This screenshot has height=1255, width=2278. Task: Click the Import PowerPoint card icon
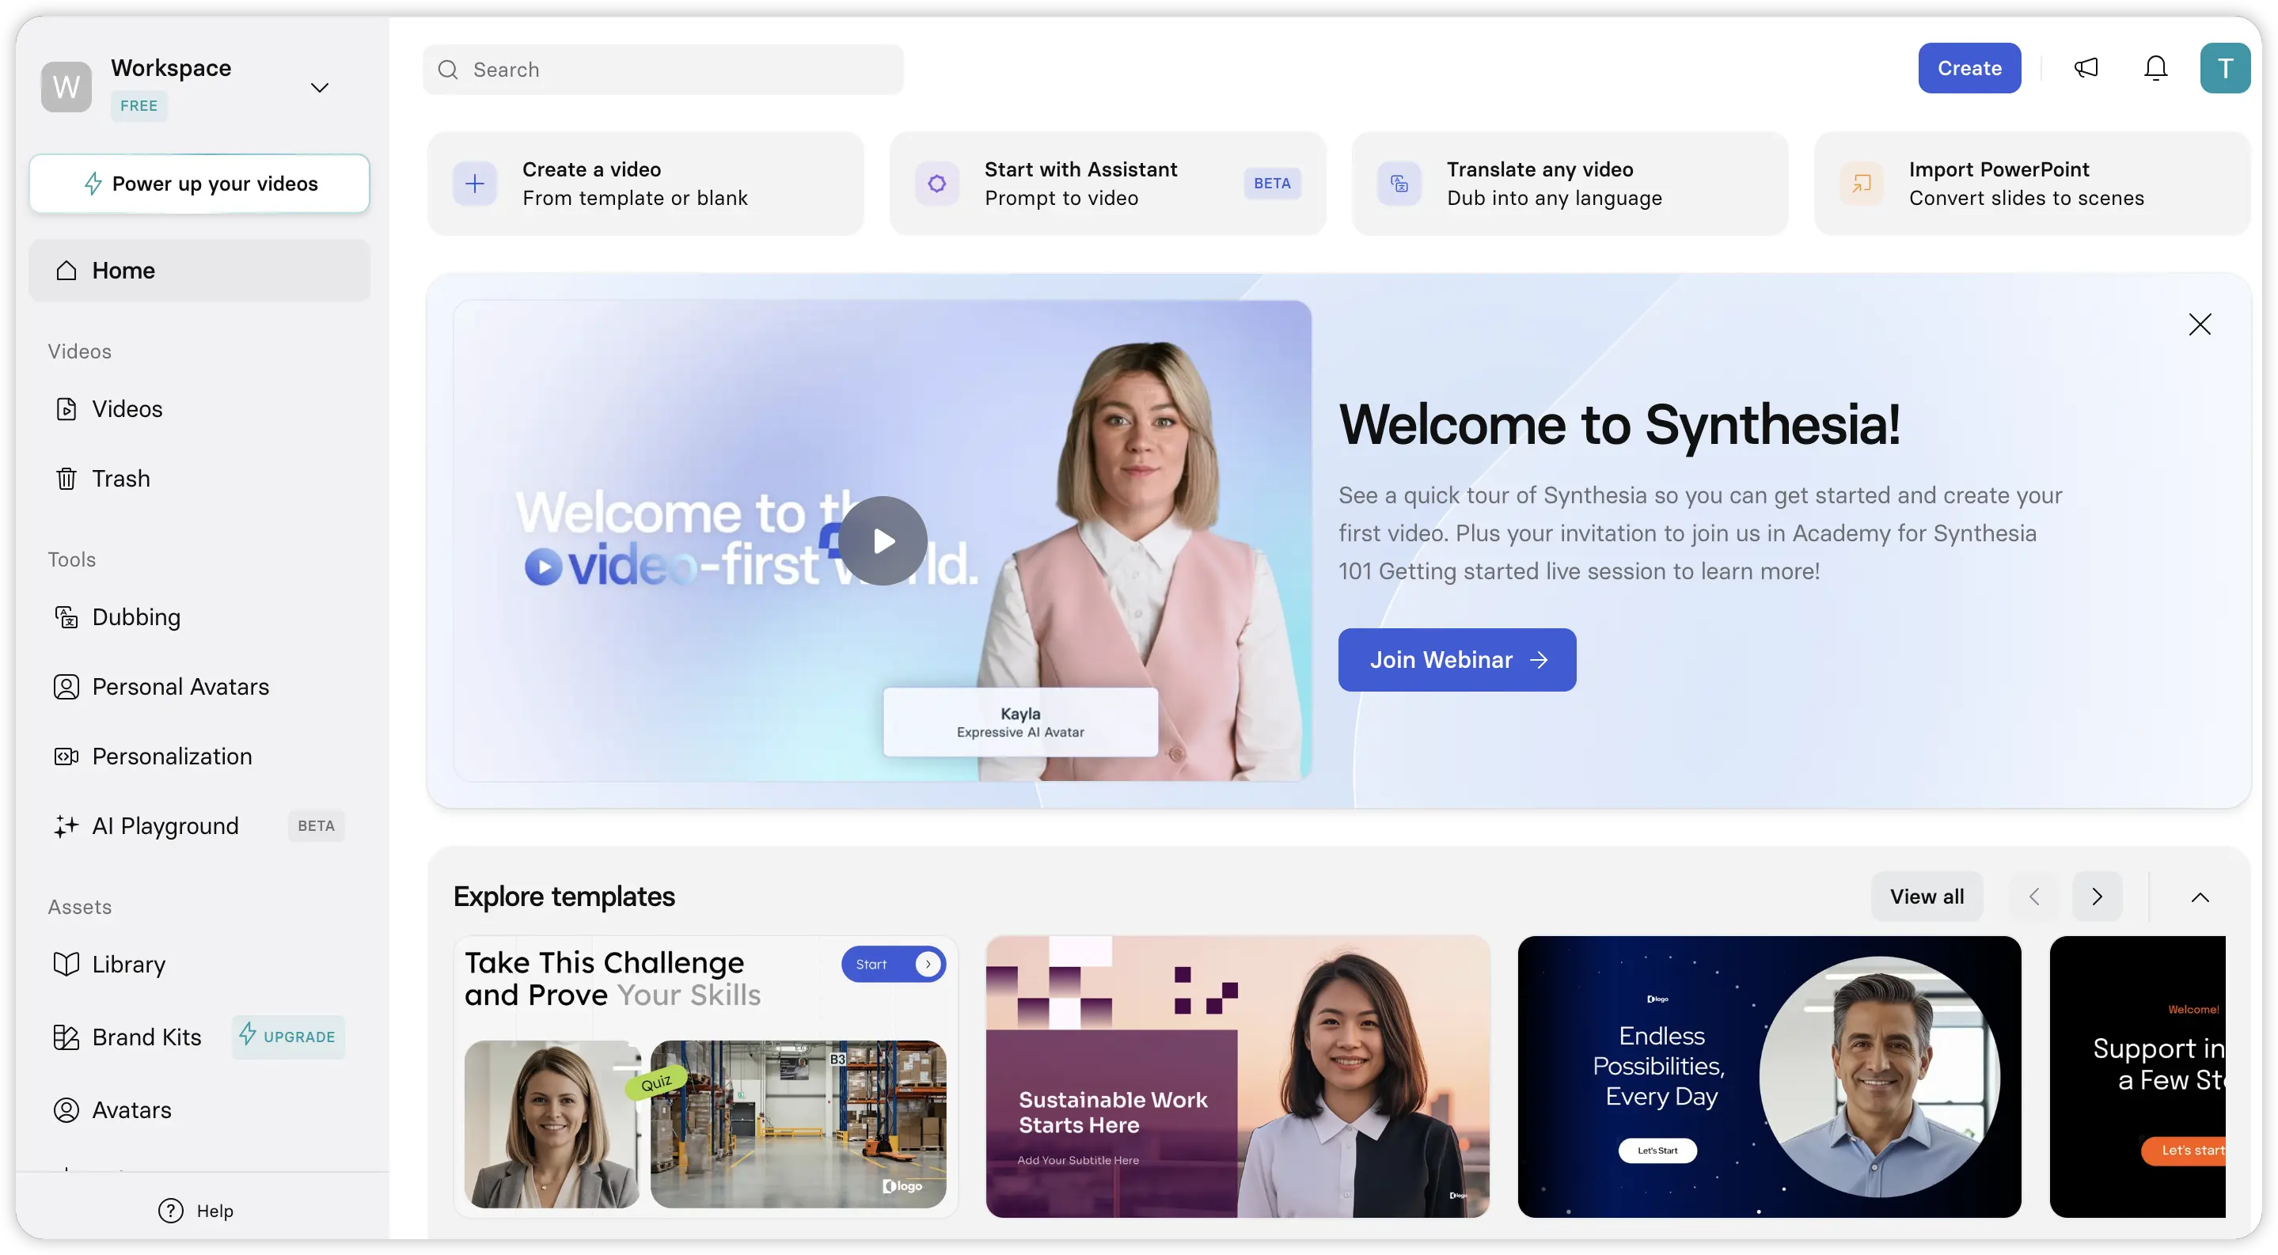[1862, 184]
